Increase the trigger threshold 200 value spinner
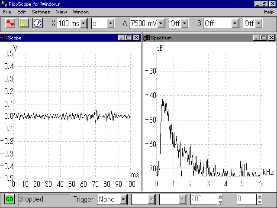277x208 pixels. click(x=221, y=197)
